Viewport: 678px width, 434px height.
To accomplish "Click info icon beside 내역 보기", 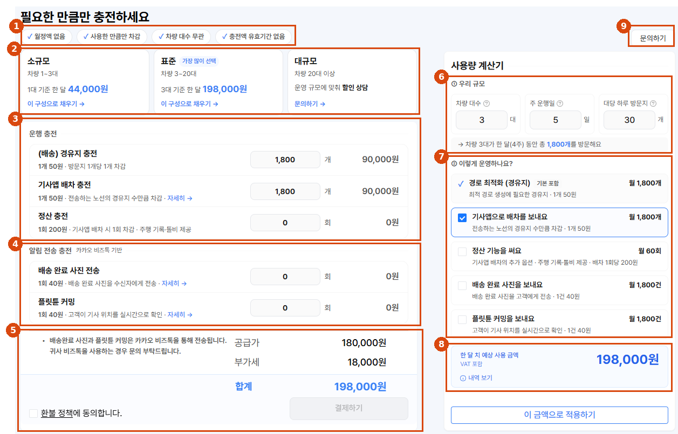I will pos(463,378).
